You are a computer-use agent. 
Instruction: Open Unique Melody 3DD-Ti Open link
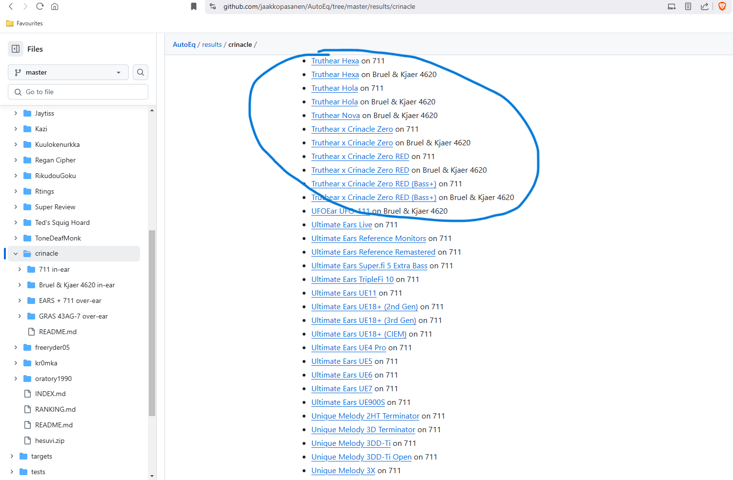(362, 457)
